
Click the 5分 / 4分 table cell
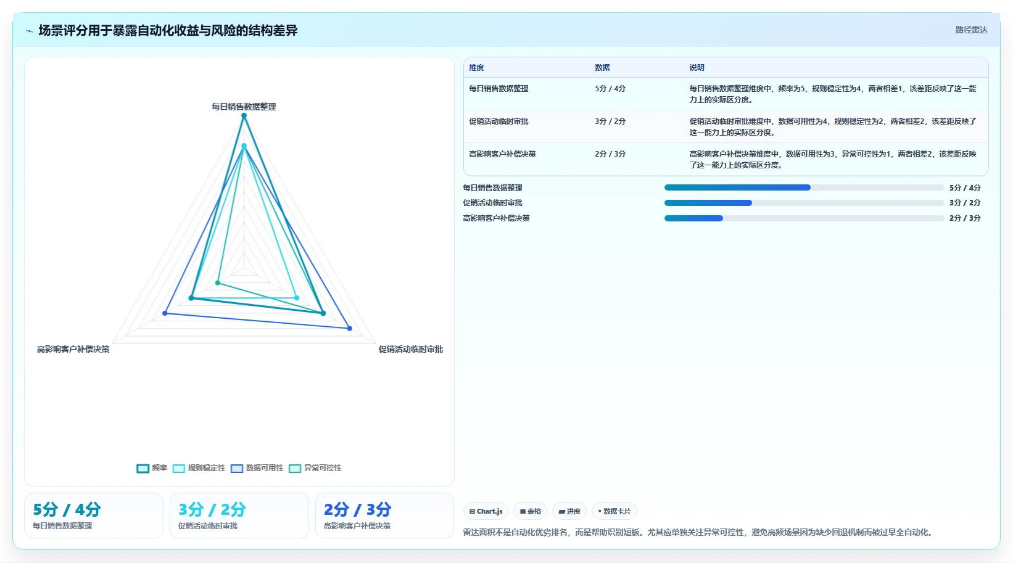pos(610,89)
